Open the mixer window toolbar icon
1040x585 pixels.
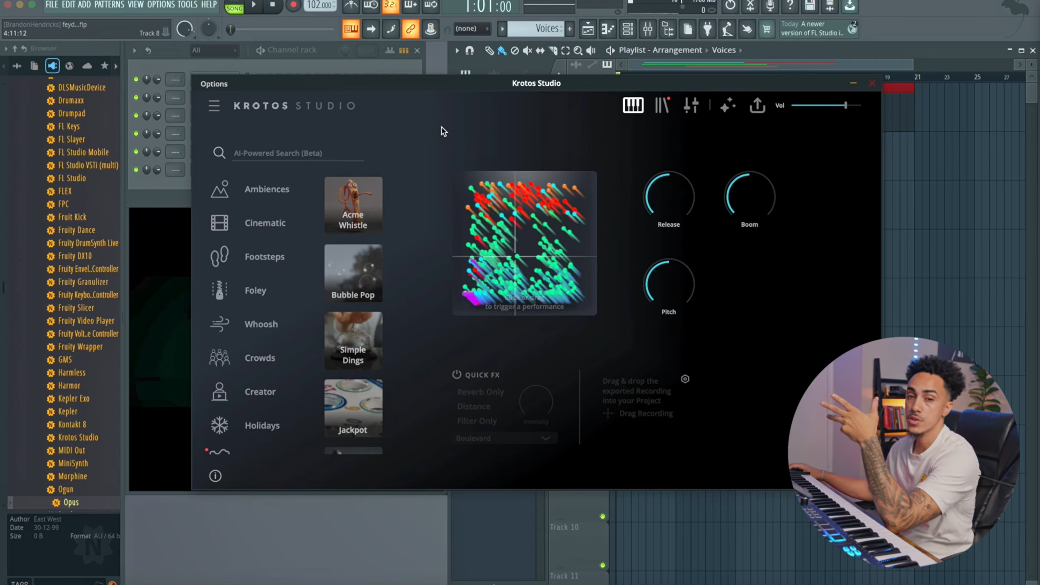click(x=648, y=29)
